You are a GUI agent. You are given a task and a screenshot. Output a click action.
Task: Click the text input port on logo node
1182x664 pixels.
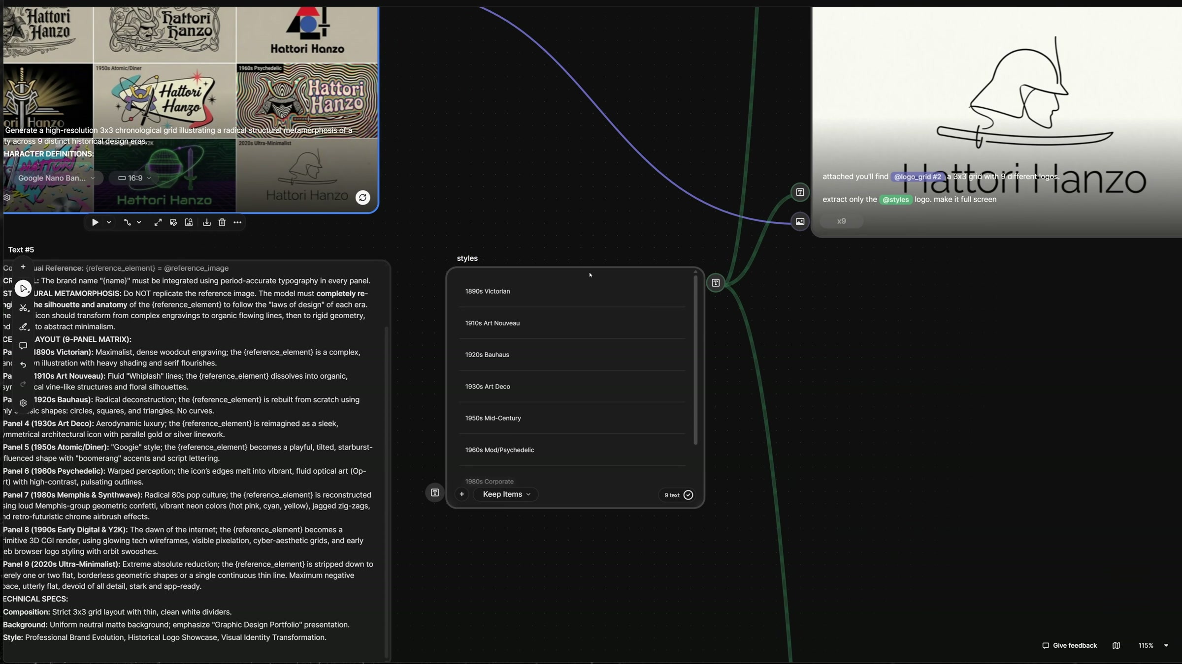coord(800,192)
